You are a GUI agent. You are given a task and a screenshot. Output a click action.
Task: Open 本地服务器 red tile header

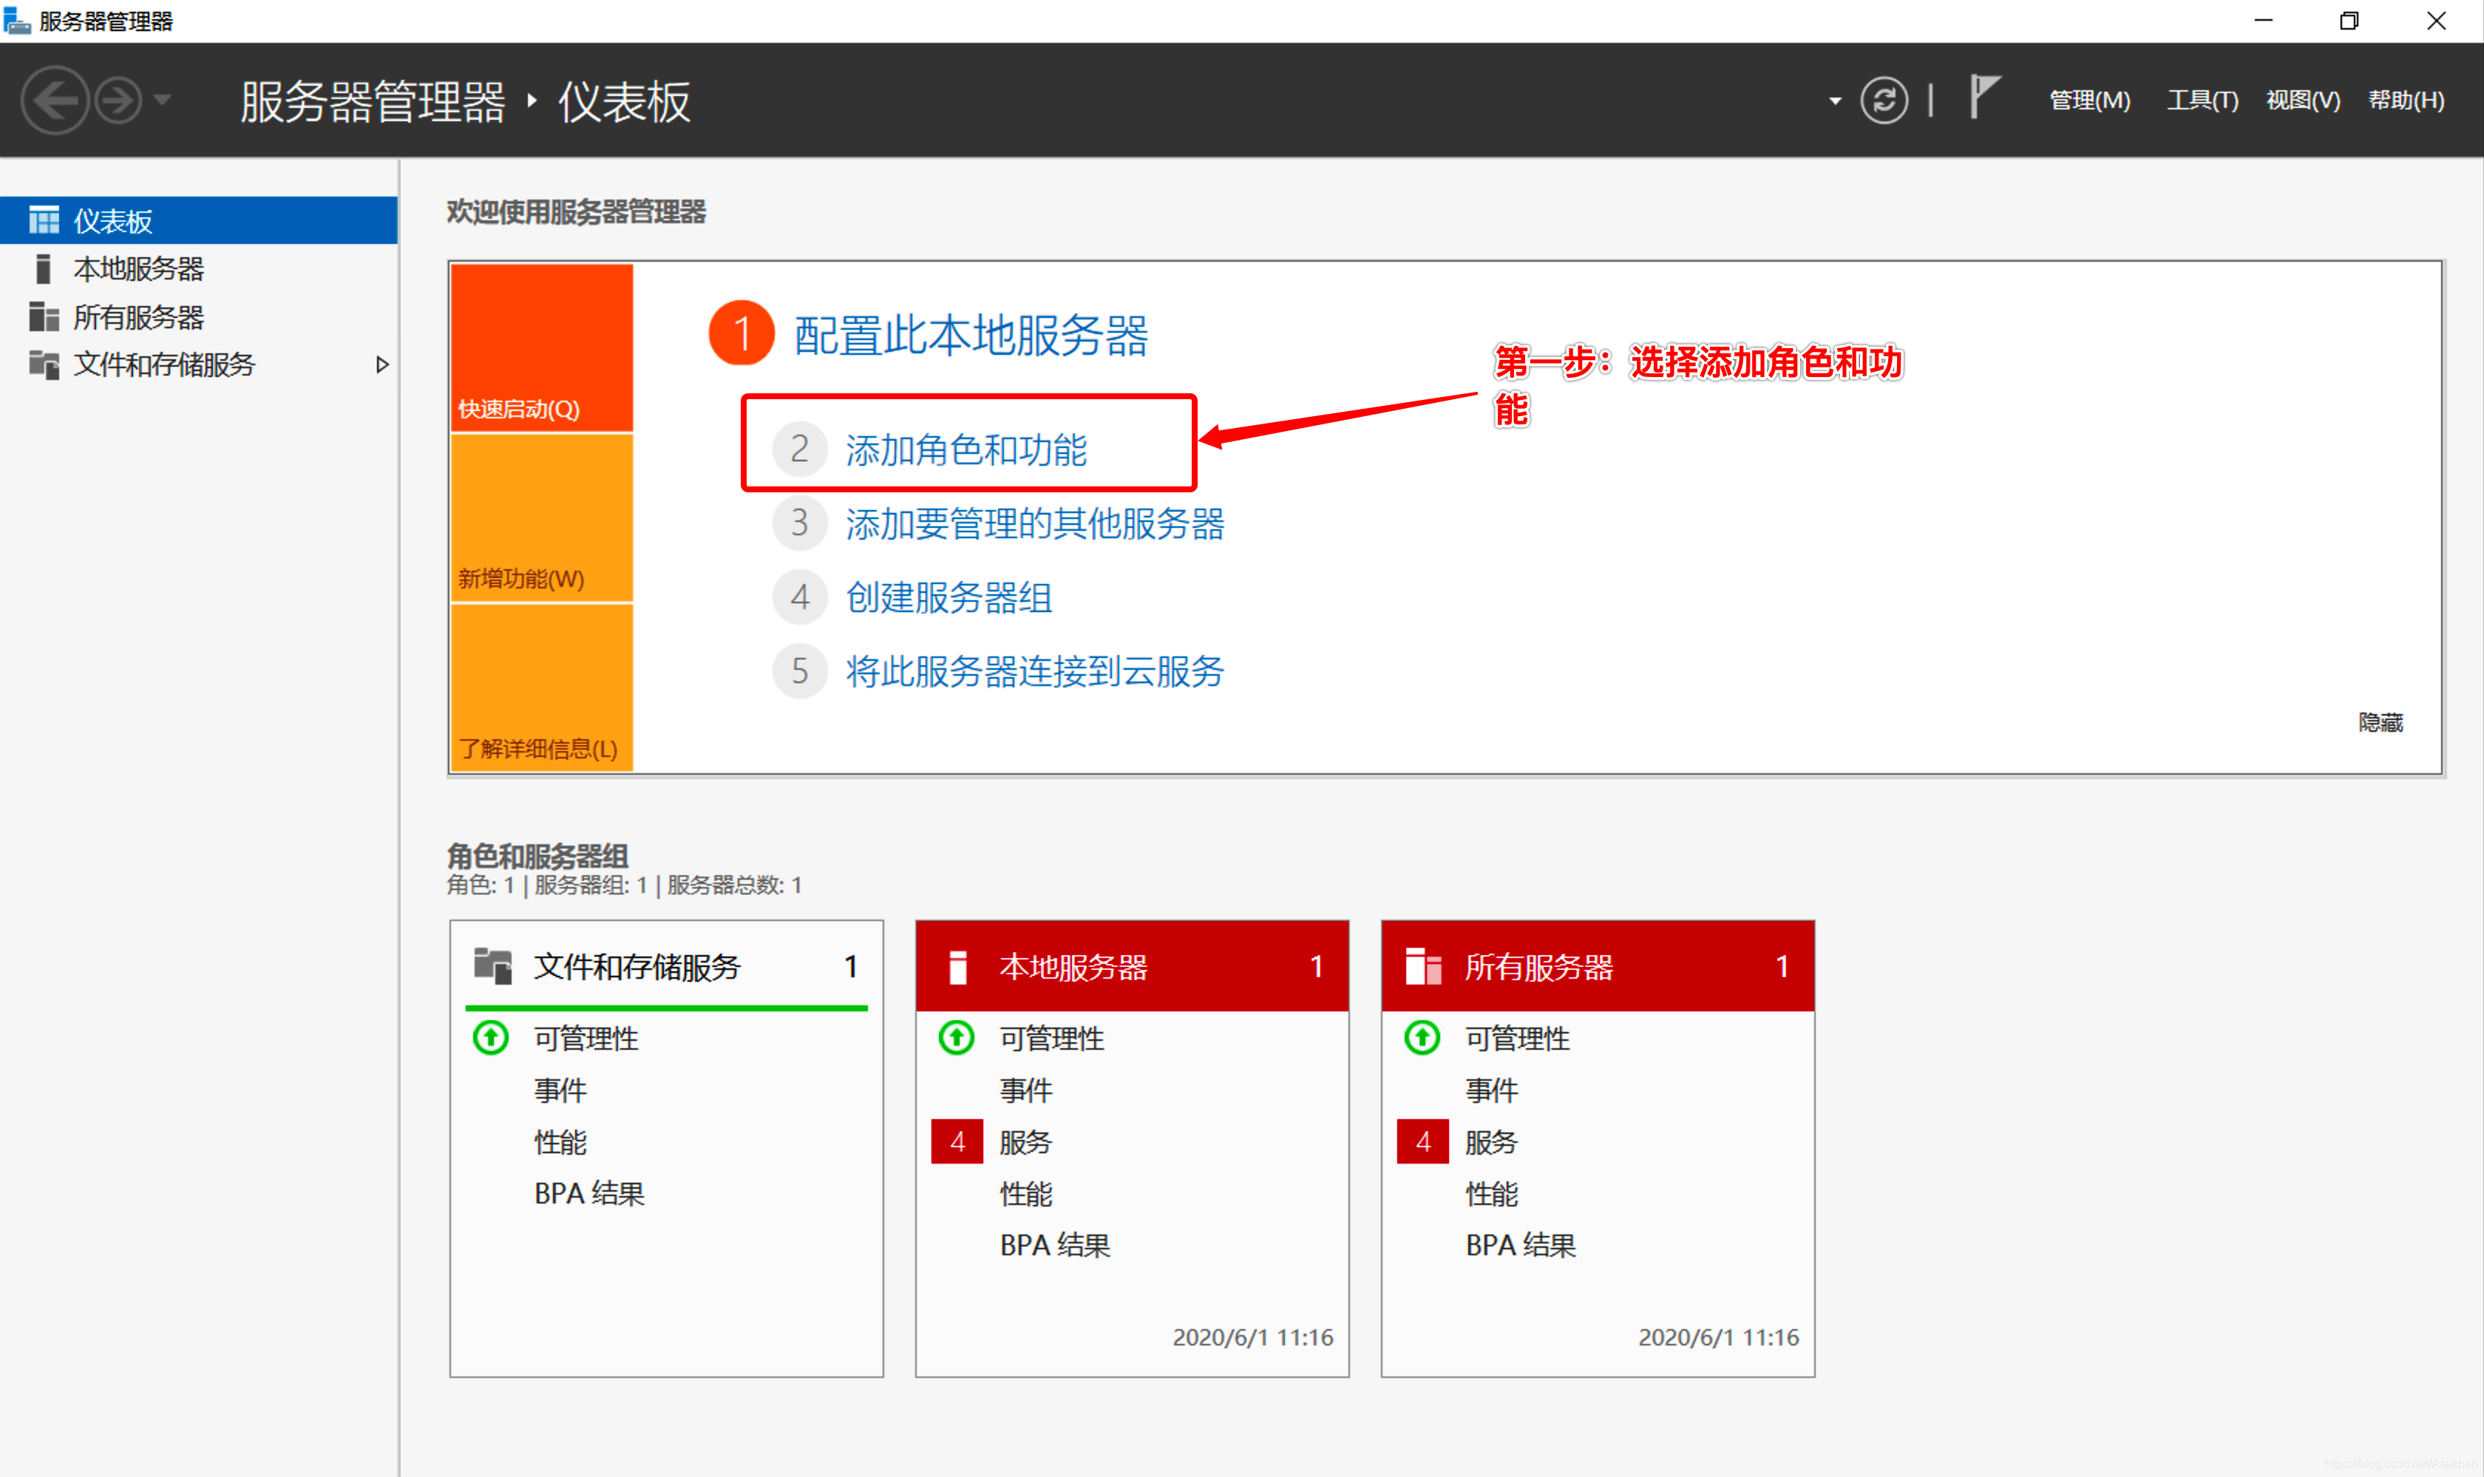[1133, 965]
